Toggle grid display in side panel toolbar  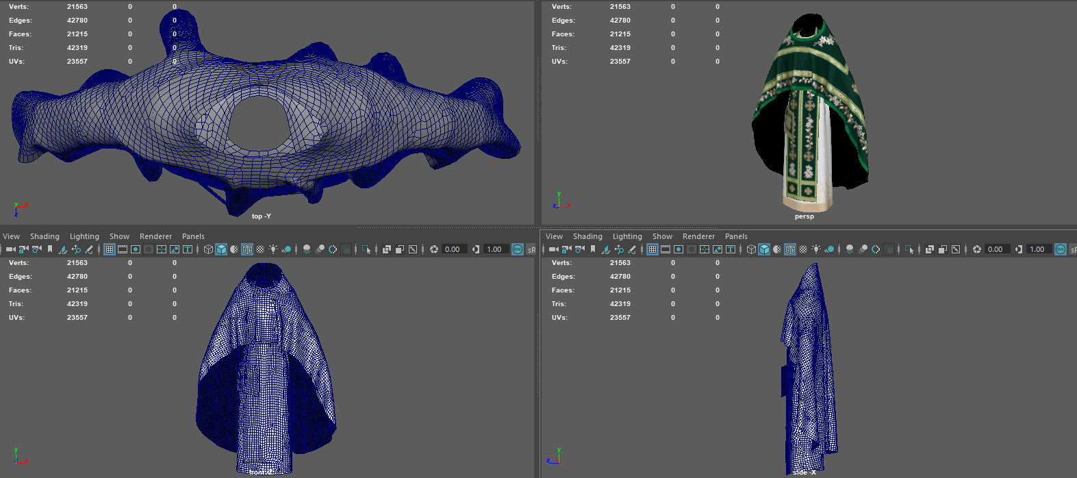[x=652, y=249]
